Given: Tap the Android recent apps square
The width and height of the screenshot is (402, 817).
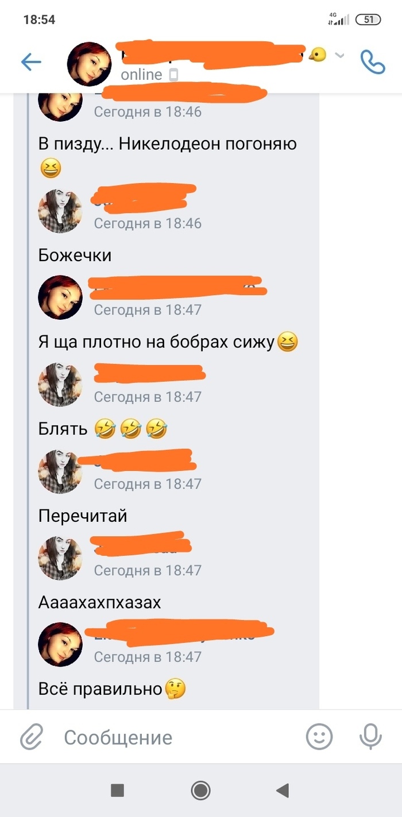Looking at the screenshot, I should tap(117, 791).
